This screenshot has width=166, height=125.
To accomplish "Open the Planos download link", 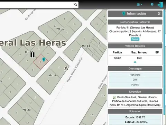I will click(x=135, y=85).
